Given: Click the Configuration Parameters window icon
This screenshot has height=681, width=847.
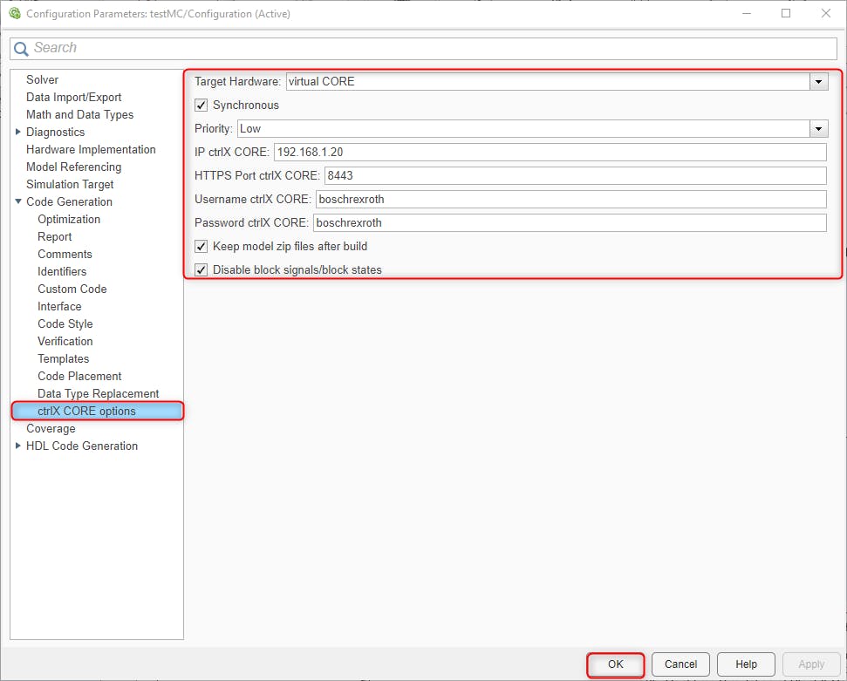Looking at the screenshot, I should click(15, 13).
